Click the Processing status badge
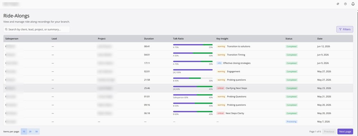The width and height of the screenshot is (358, 136). [x=291, y=122]
